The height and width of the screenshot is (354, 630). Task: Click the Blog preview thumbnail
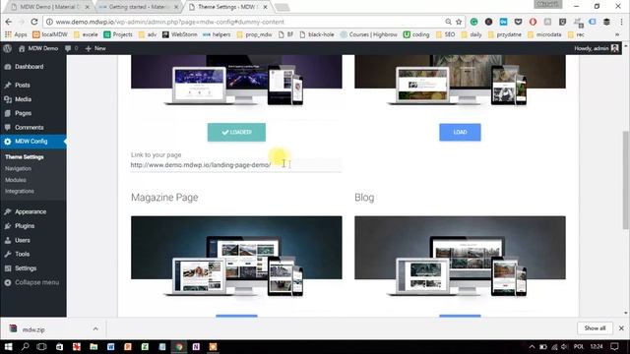pos(460,257)
